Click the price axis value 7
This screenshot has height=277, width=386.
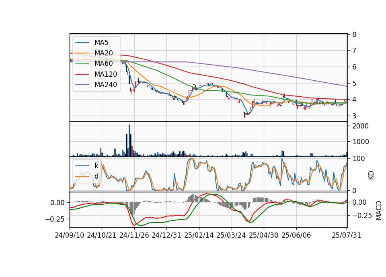(354, 51)
